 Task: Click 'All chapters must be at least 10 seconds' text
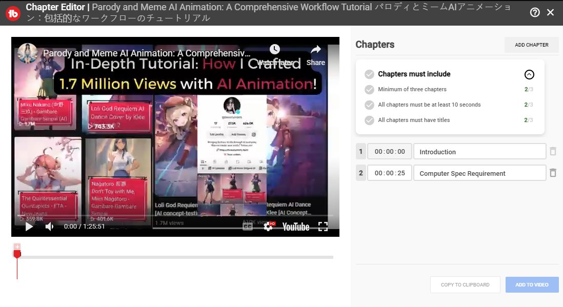[x=429, y=105]
